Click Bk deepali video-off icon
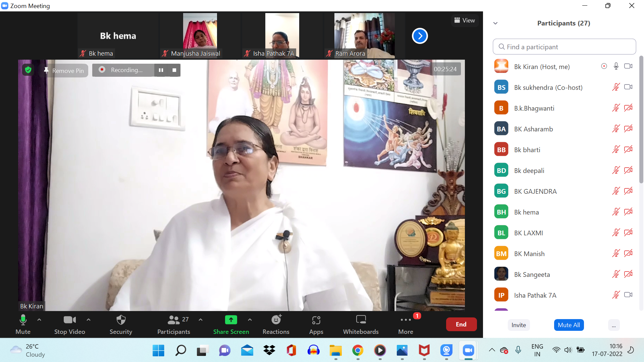This screenshot has width=644, height=362. pos(628,170)
